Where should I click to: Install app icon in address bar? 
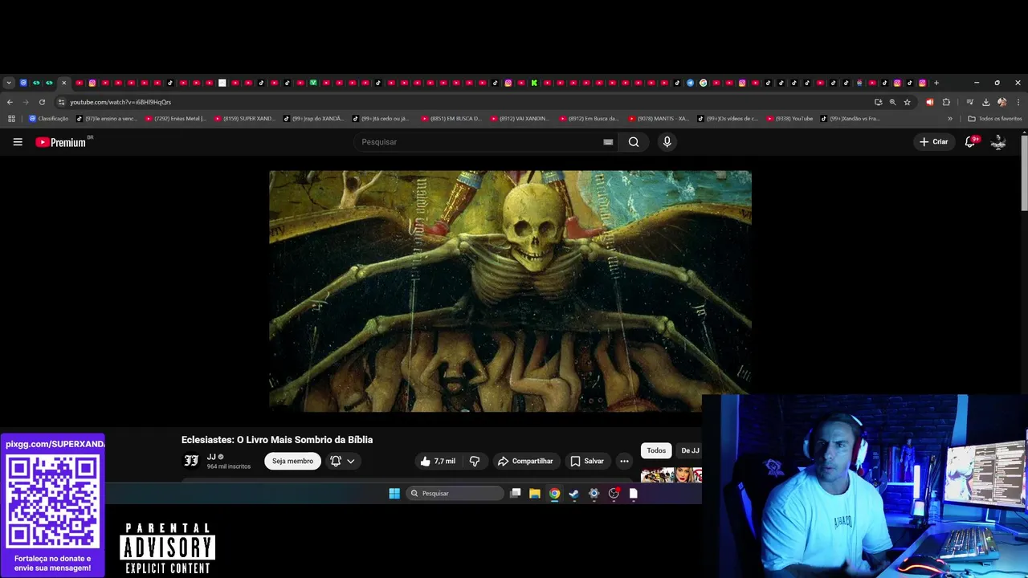878,102
